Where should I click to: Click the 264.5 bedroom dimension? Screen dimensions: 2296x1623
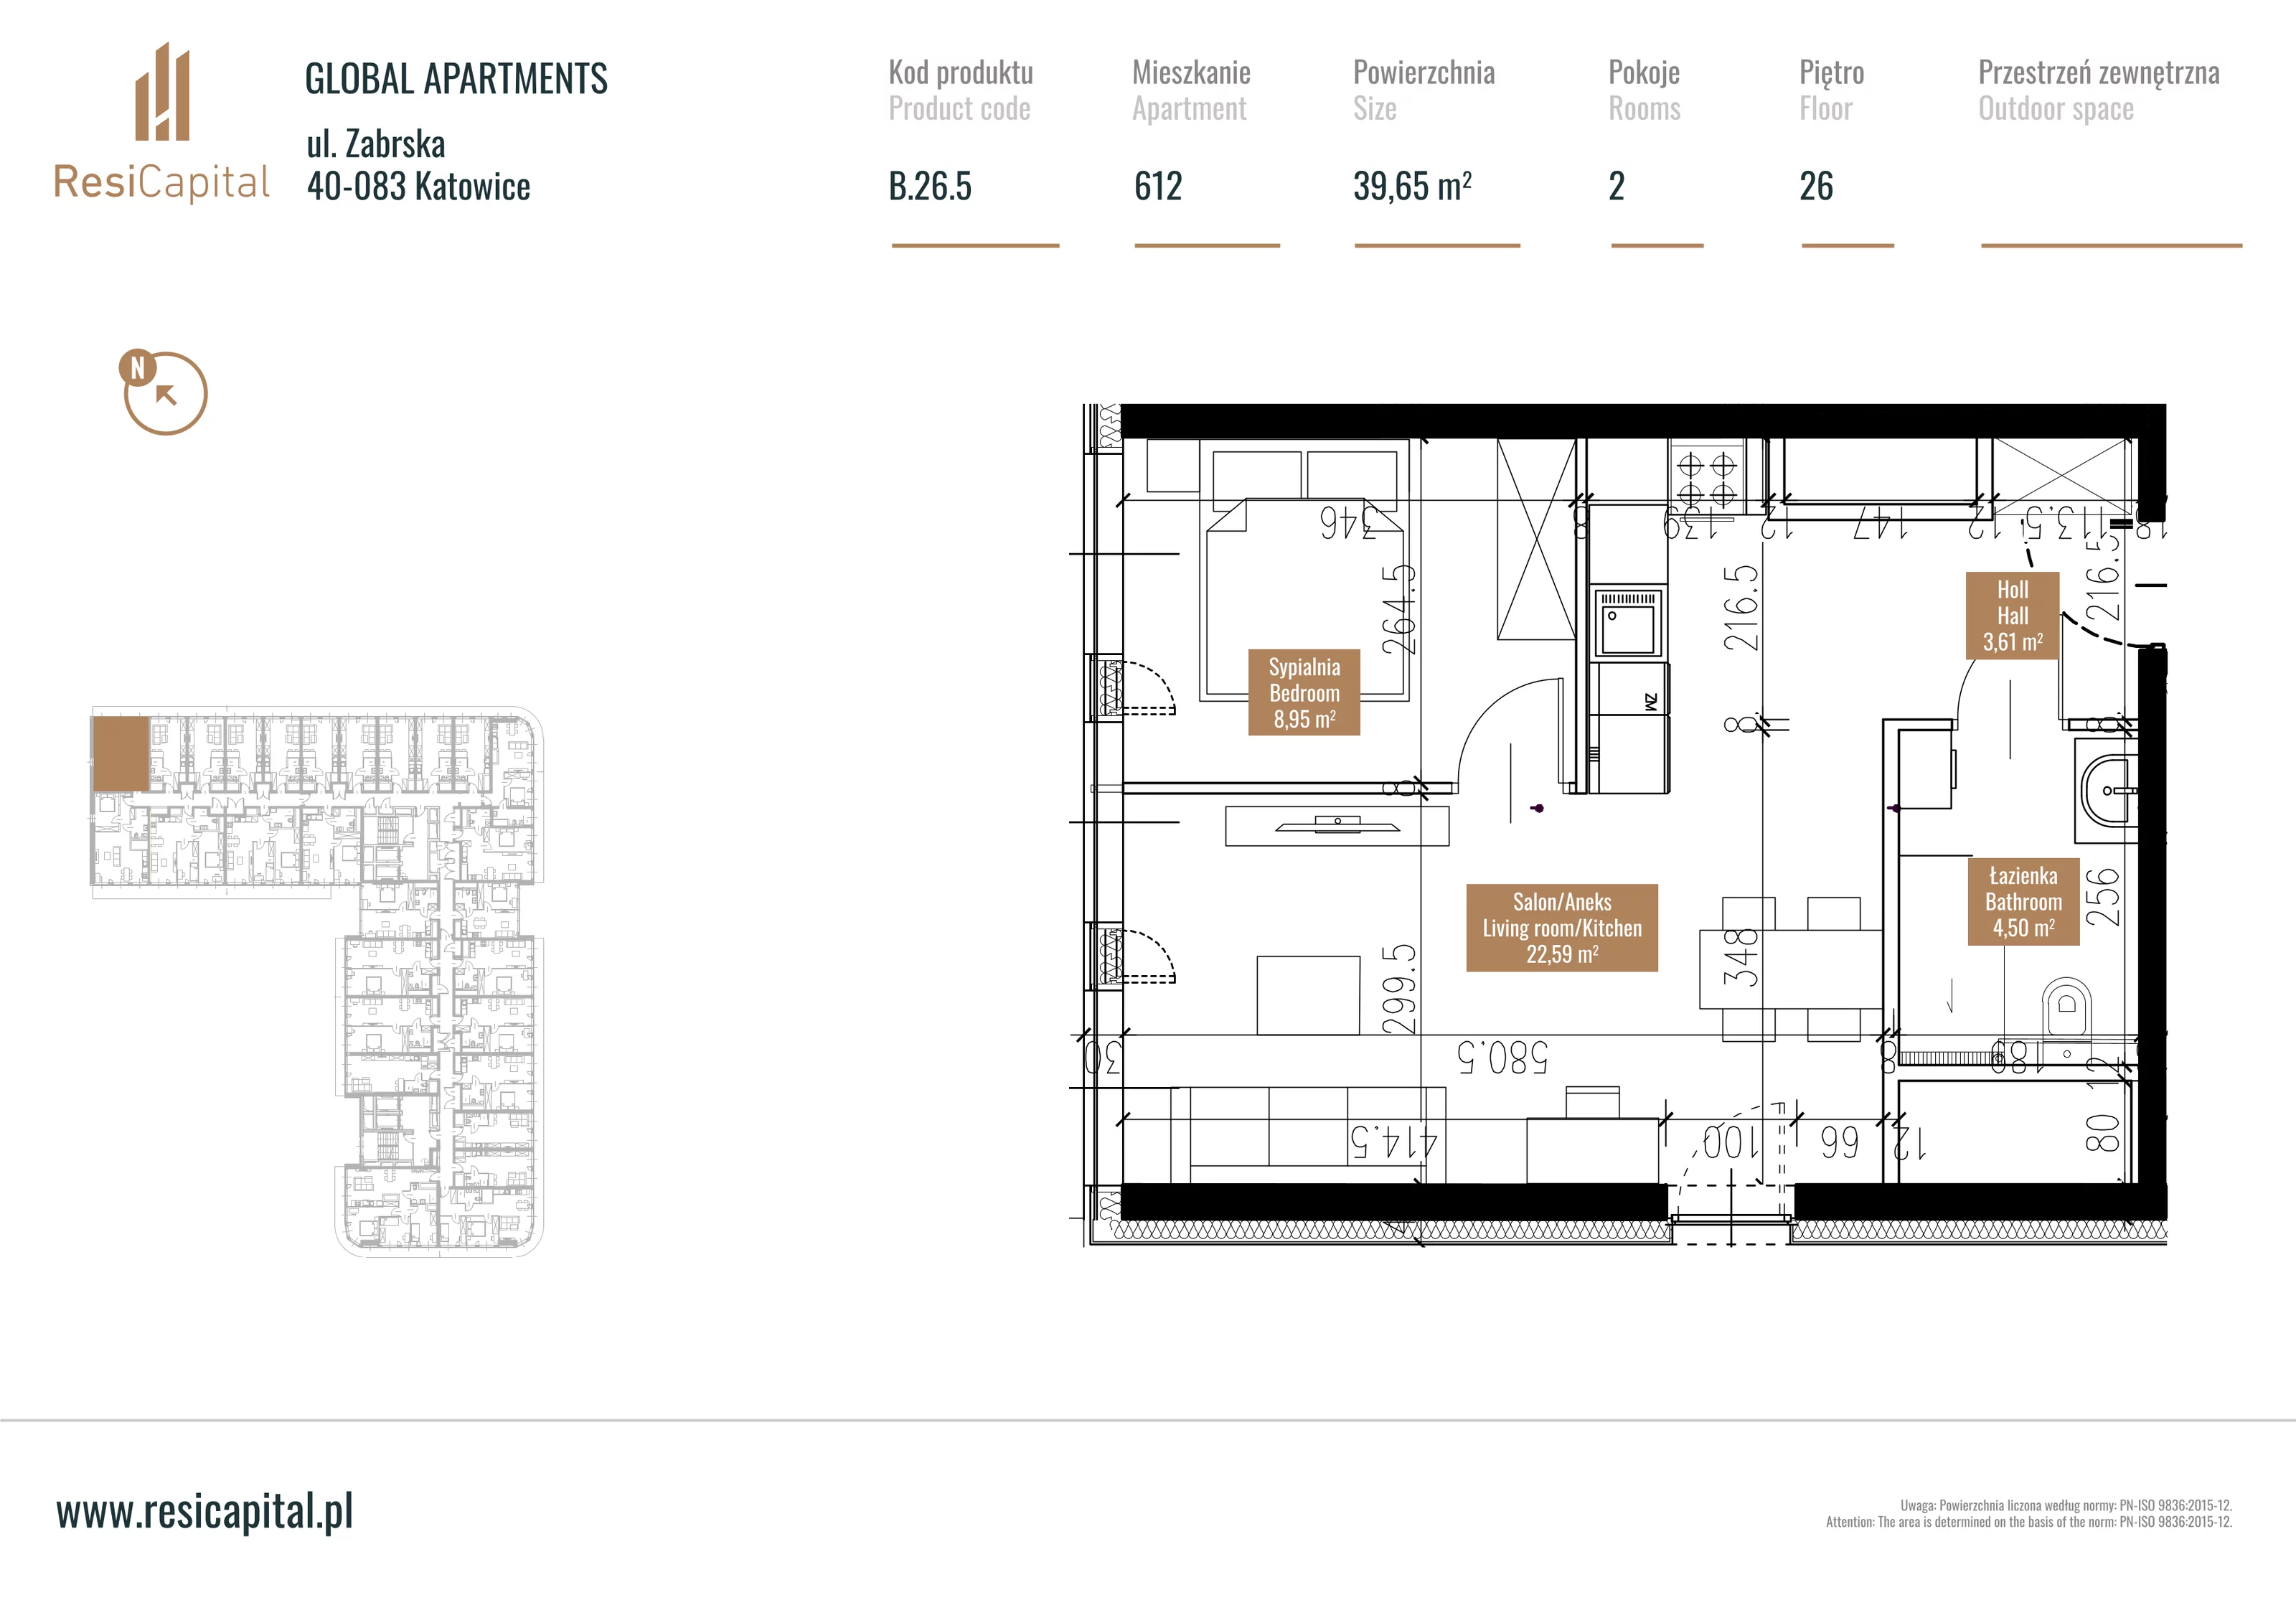point(1399,609)
